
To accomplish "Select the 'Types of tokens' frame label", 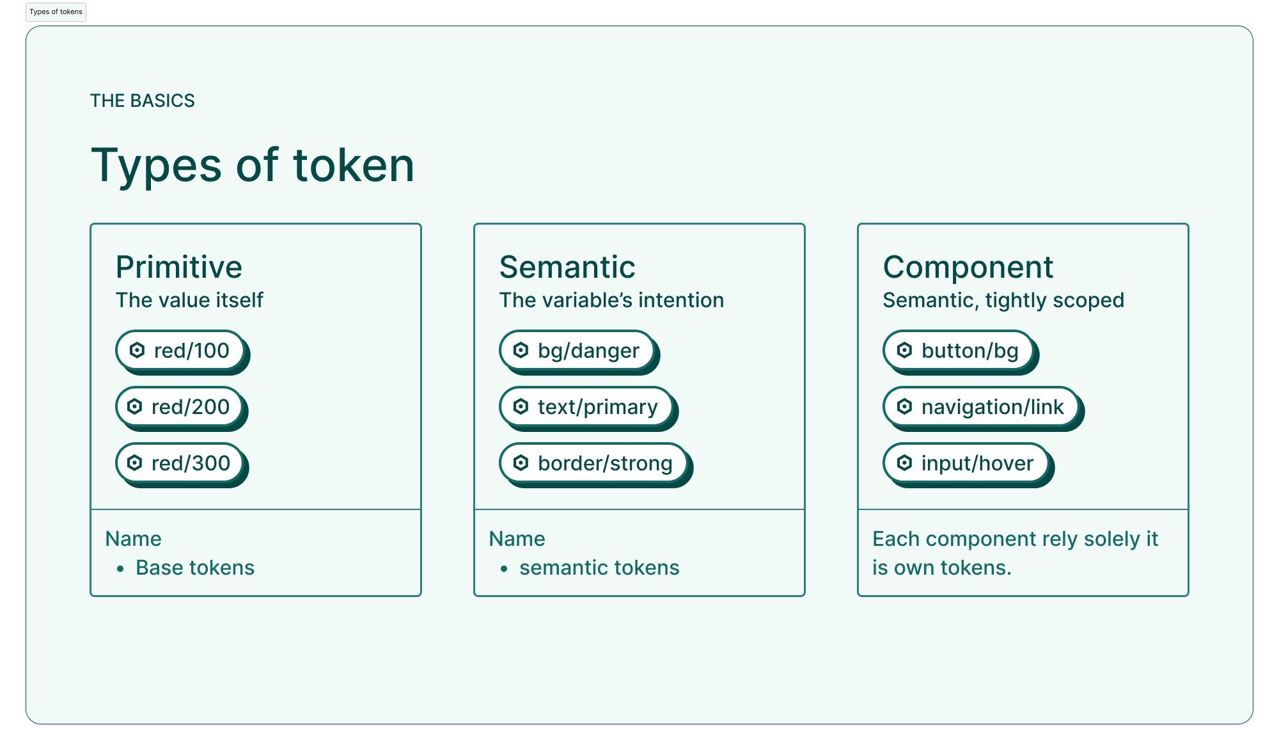I will 56,12.
